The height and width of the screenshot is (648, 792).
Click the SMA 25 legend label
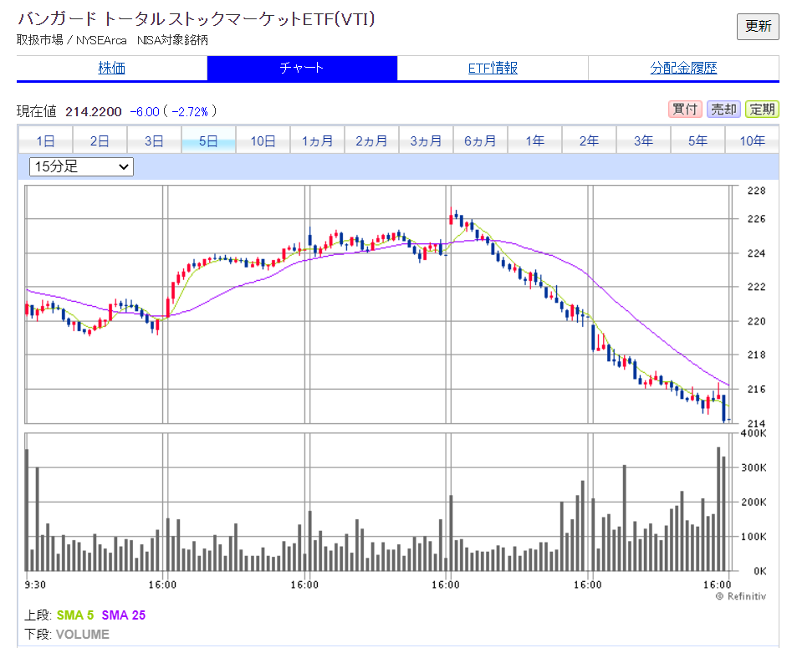(x=124, y=615)
